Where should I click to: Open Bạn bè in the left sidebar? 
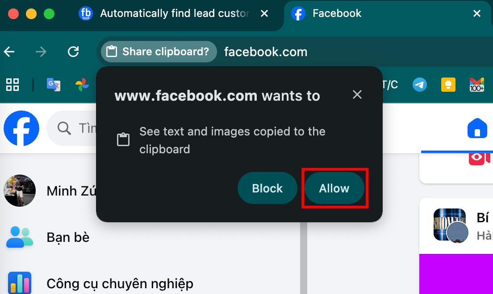tap(48, 237)
